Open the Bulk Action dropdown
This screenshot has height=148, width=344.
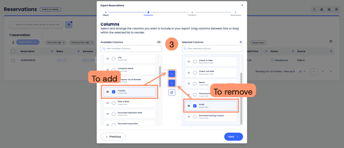tap(28, 42)
